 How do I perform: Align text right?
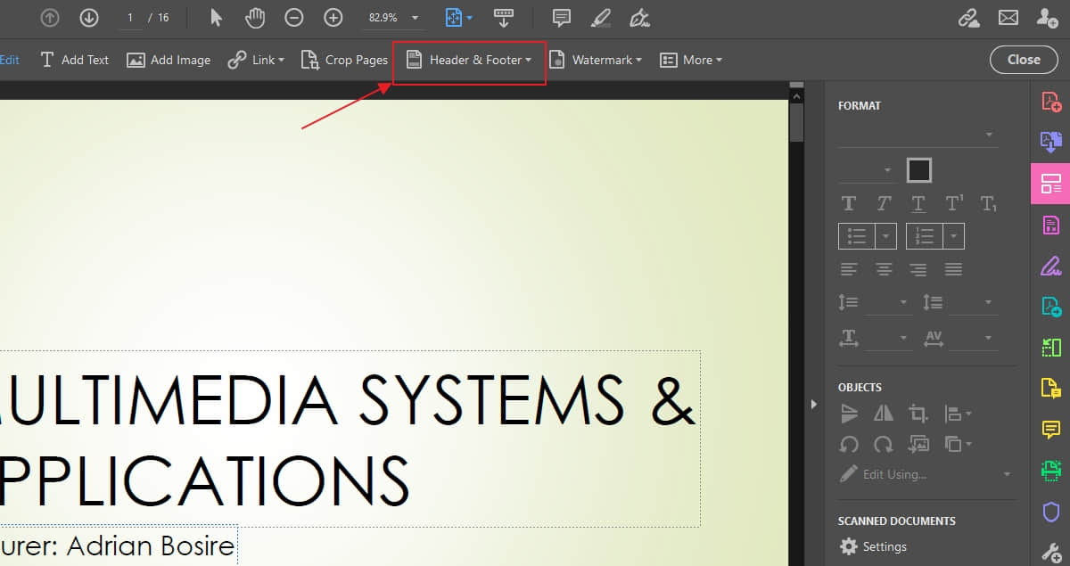click(918, 269)
